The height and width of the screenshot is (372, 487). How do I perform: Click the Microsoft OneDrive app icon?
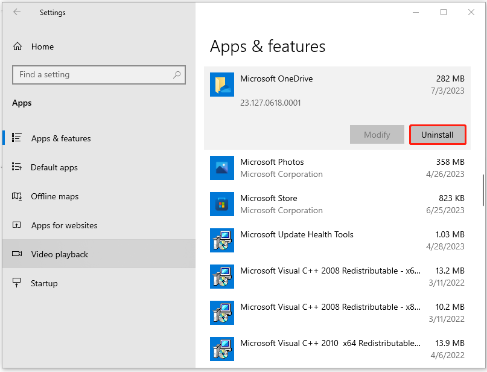(x=221, y=84)
